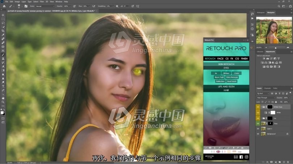The image size is (293, 164).
Task: Open the brush settings panel icon
Action: [26, 6]
